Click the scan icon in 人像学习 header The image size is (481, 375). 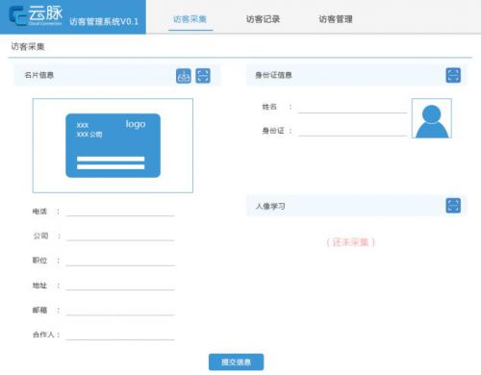(453, 206)
